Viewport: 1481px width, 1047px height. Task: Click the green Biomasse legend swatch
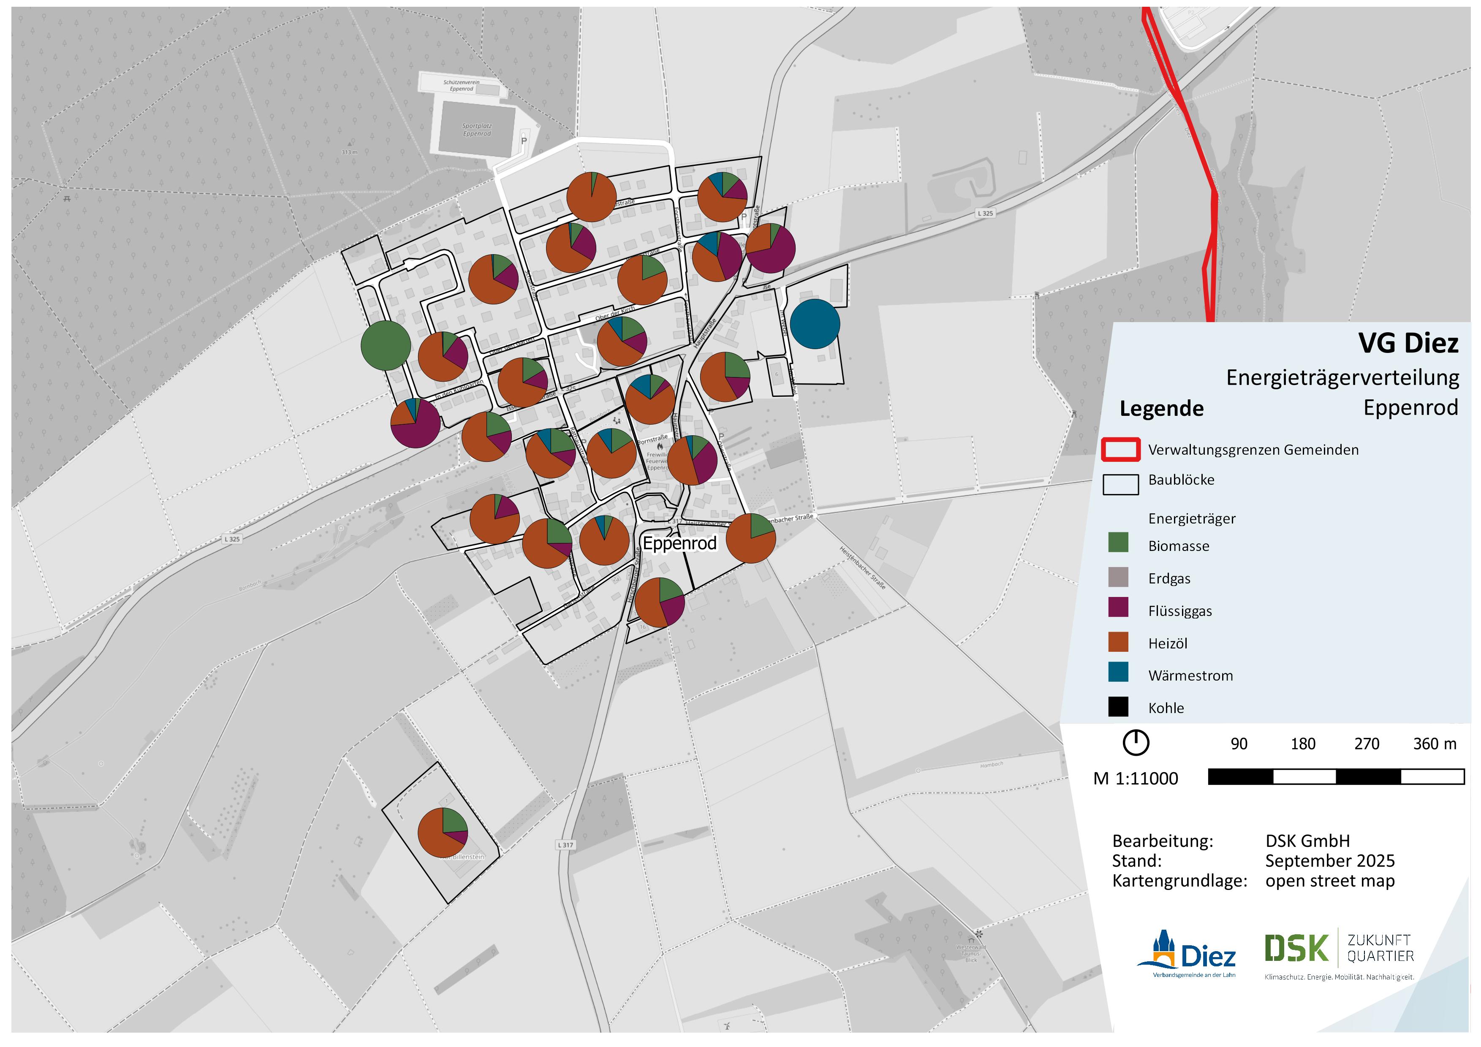coord(1118,542)
